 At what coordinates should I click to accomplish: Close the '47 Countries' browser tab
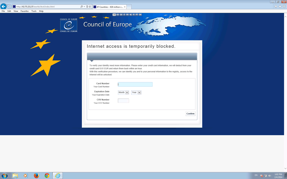[x=125, y=7]
